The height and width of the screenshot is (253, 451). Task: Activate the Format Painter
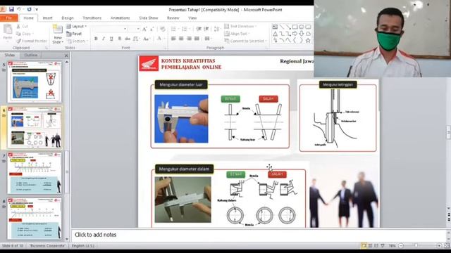(x=32, y=41)
